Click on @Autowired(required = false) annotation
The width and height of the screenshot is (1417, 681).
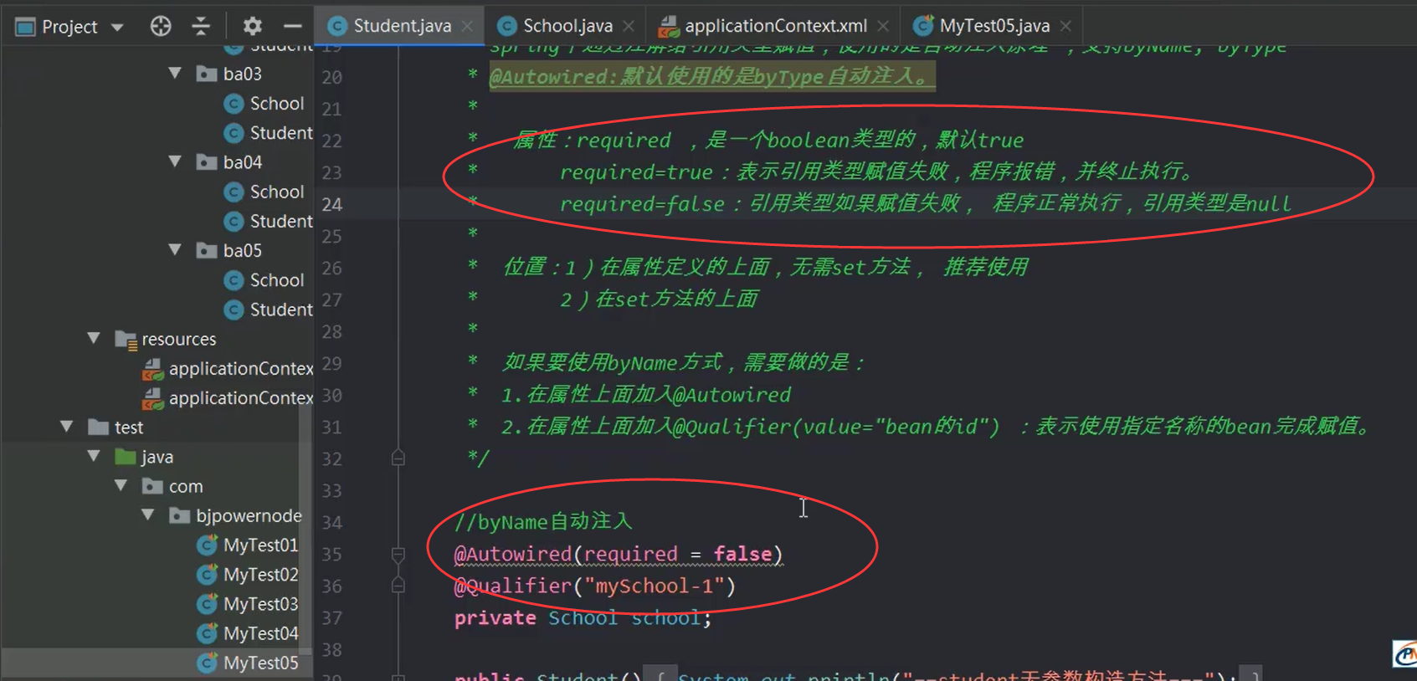618,554
